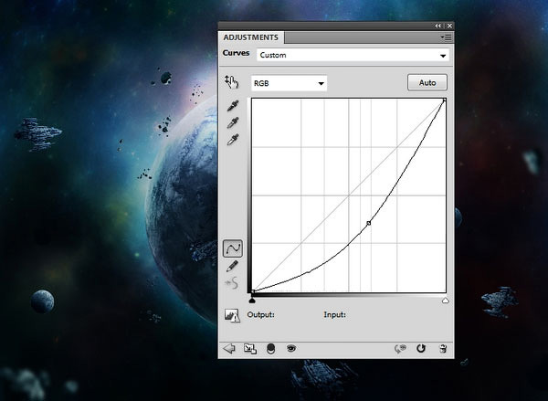This screenshot has height=401, width=548.
Task: Toggle clip to layer button
Action: [270, 348]
